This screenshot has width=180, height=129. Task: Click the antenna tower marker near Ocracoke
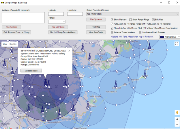[x=116, y=83]
